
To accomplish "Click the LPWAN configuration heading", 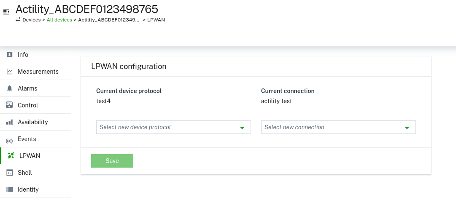I will [x=129, y=67].
